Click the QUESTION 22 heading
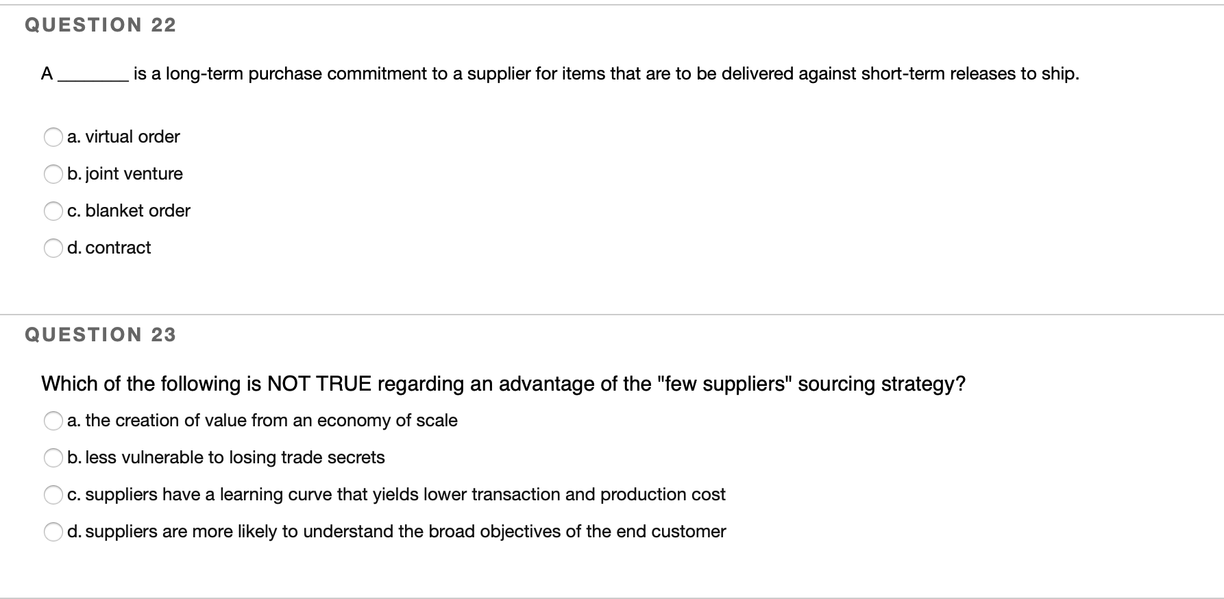This screenshot has width=1224, height=599. click(x=101, y=25)
